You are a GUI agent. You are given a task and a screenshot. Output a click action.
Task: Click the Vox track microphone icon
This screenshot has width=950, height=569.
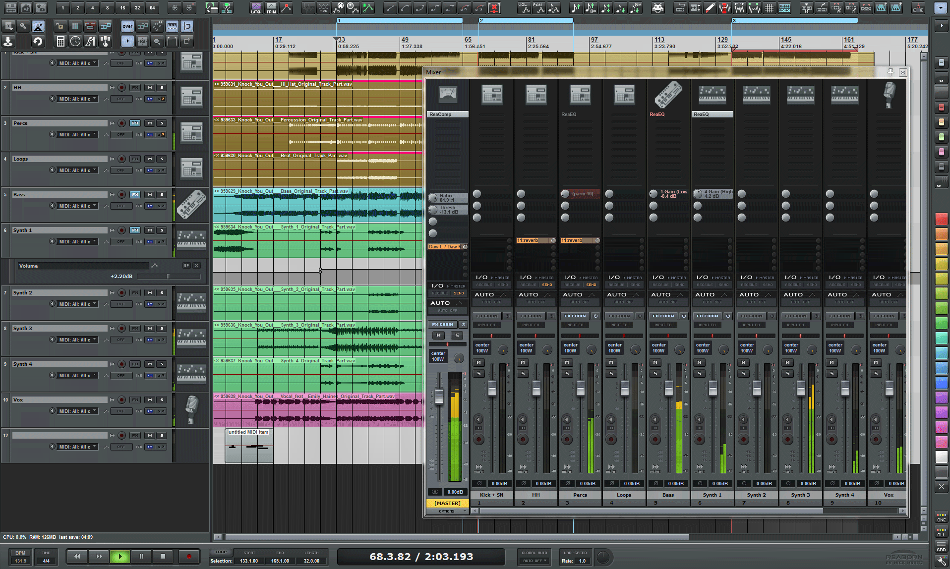click(191, 409)
